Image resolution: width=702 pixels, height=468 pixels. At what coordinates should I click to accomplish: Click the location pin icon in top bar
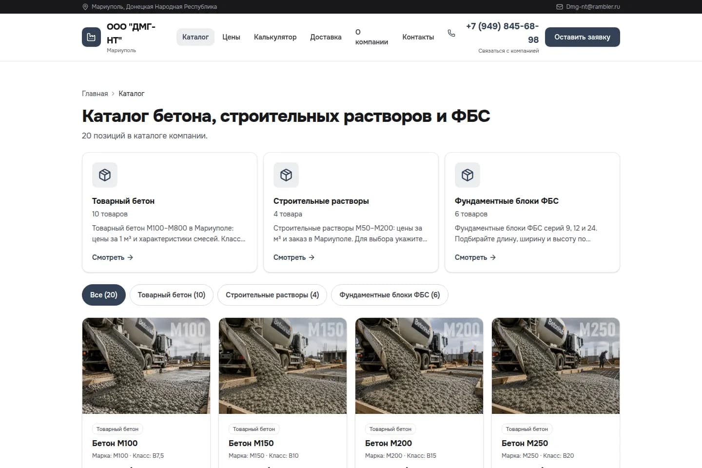point(85,7)
